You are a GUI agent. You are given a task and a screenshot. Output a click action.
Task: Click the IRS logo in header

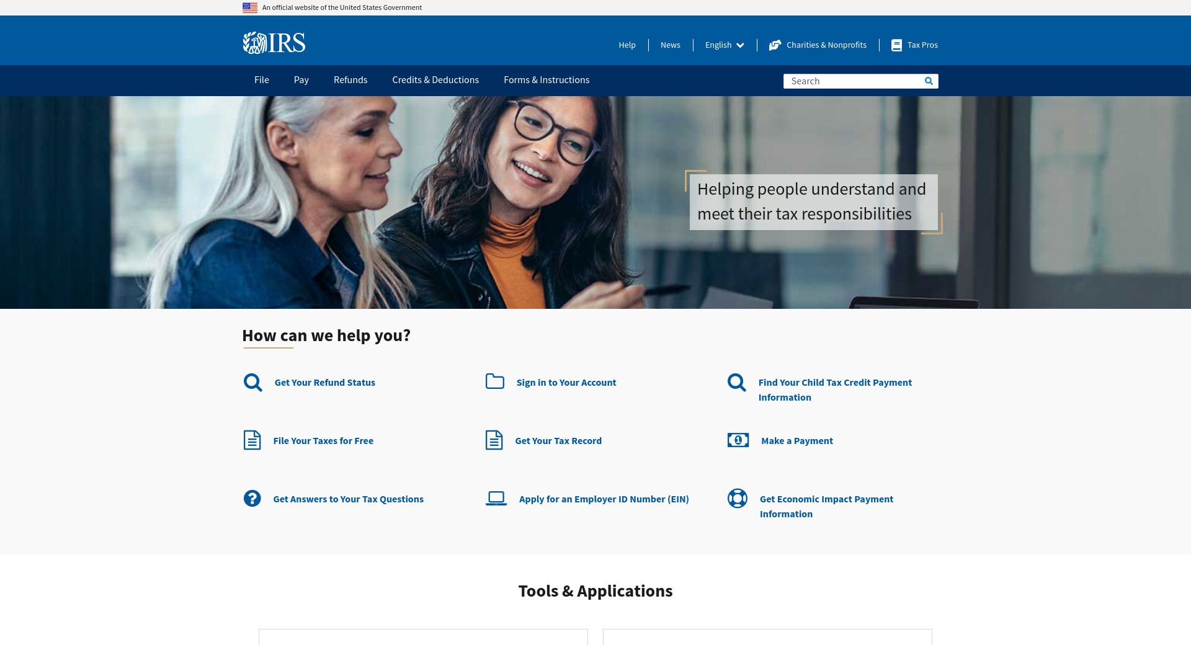(274, 43)
